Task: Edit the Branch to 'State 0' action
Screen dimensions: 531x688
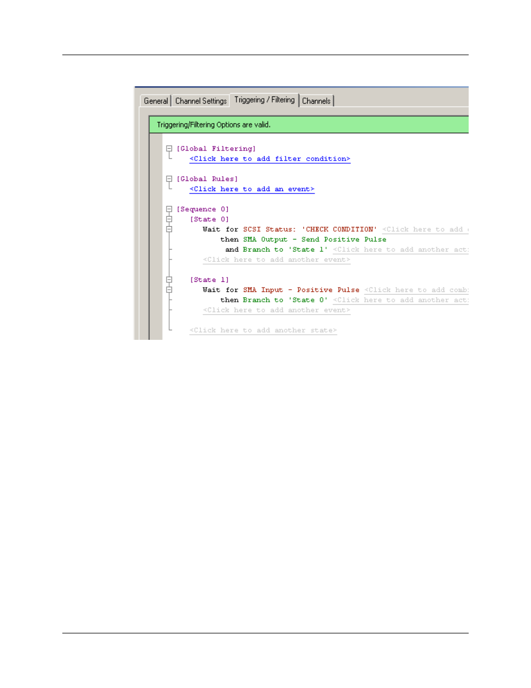Action: [x=285, y=300]
